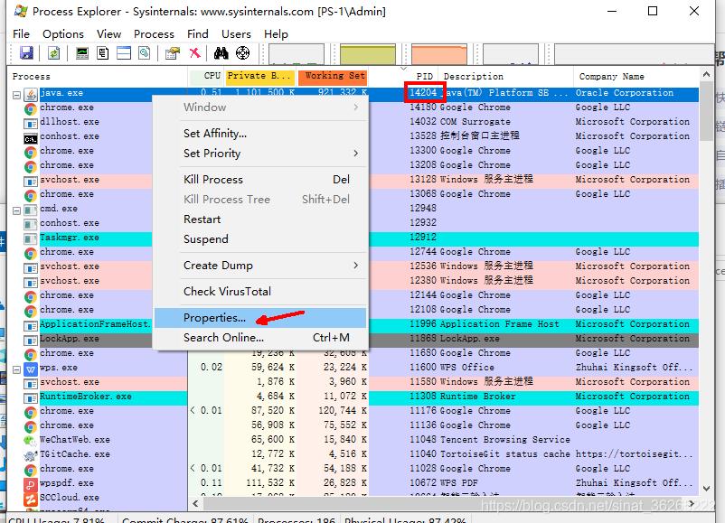Open the CPU usage mini graph
This screenshot has height=523, width=725.
(297, 54)
